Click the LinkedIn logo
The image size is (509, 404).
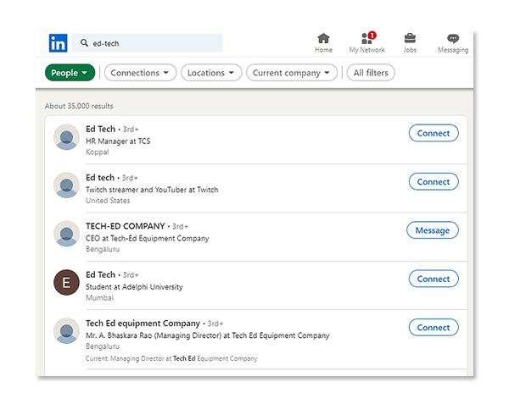click(x=58, y=43)
